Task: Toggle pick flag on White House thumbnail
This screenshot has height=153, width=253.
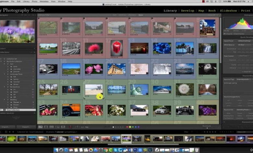Action: (x=84, y=19)
